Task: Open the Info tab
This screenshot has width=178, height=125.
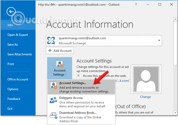Action: coord(18,25)
